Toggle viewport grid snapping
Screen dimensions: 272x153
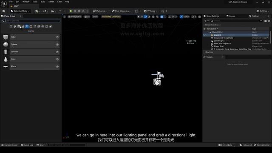tap(161, 17)
